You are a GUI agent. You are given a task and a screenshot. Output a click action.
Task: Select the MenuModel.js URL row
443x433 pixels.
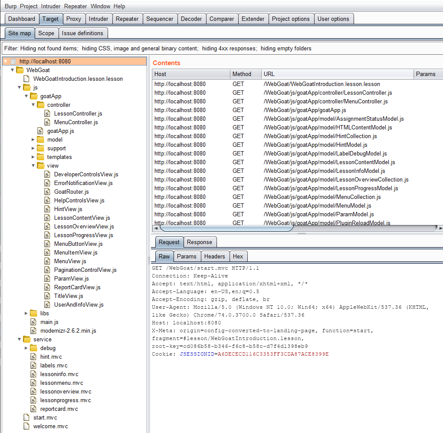[297, 205]
